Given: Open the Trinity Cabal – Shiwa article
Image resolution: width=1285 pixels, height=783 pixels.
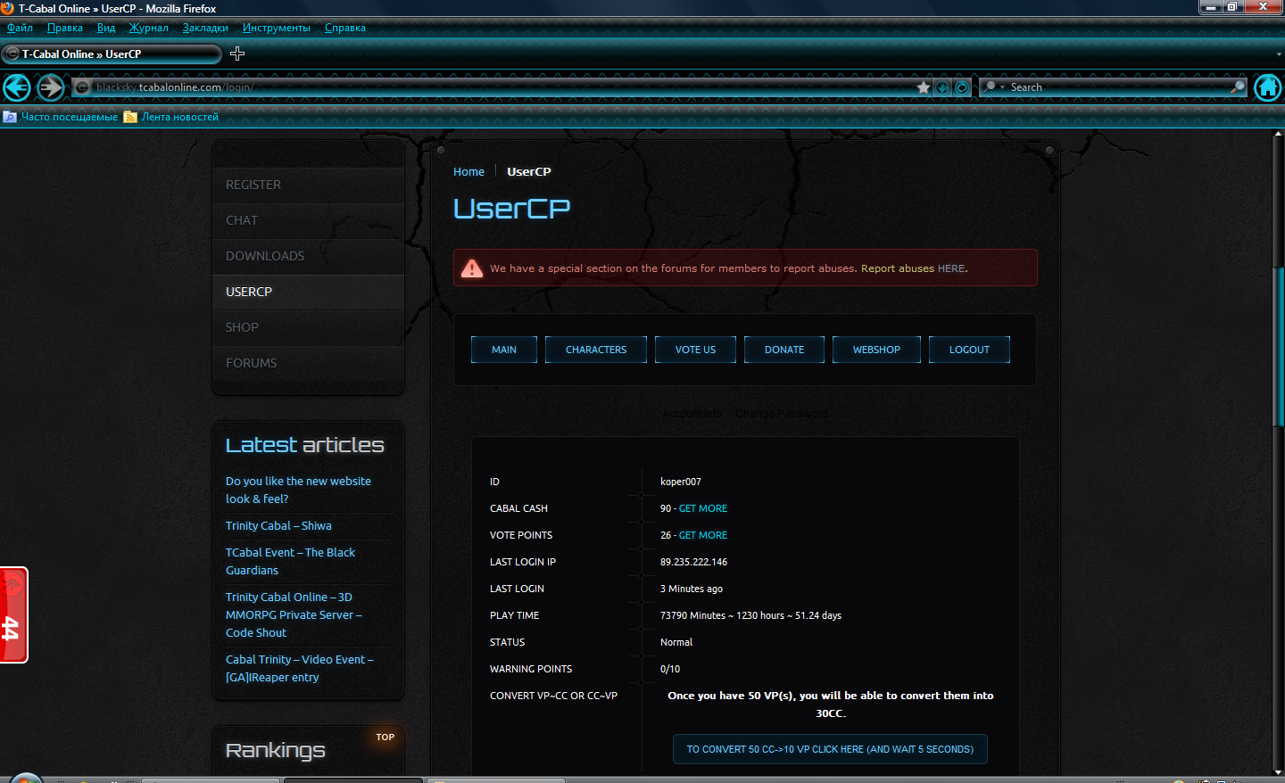Looking at the screenshot, I should click(x=278, y=526).
